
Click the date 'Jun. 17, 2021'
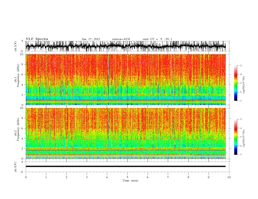(91, 39)
